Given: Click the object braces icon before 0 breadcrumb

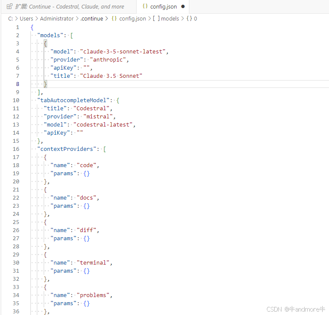Looking at the screenshot, I should point(189,18).
